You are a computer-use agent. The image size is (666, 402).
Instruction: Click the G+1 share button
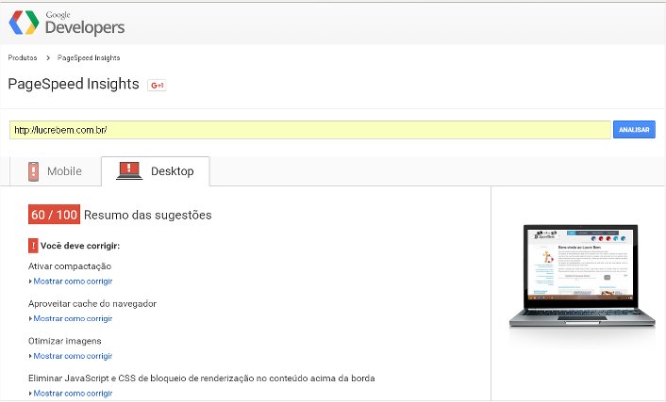coord(157,86)
